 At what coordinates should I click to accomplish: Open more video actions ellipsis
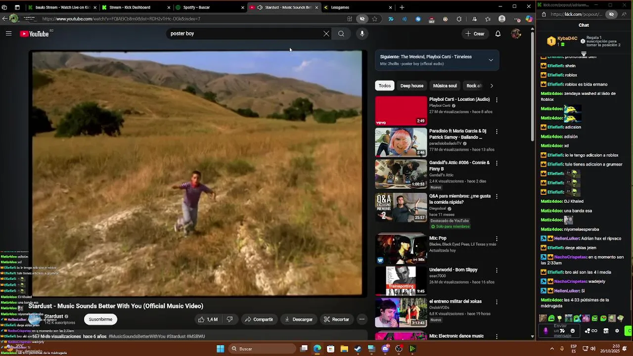coord(362,319)
